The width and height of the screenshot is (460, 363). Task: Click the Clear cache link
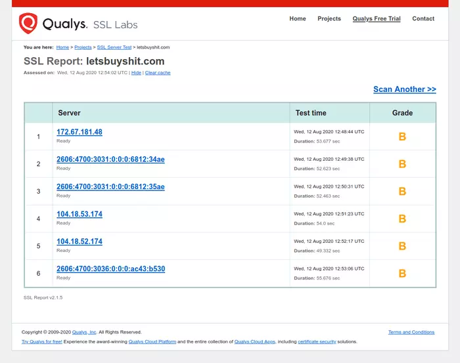point(158,73)
